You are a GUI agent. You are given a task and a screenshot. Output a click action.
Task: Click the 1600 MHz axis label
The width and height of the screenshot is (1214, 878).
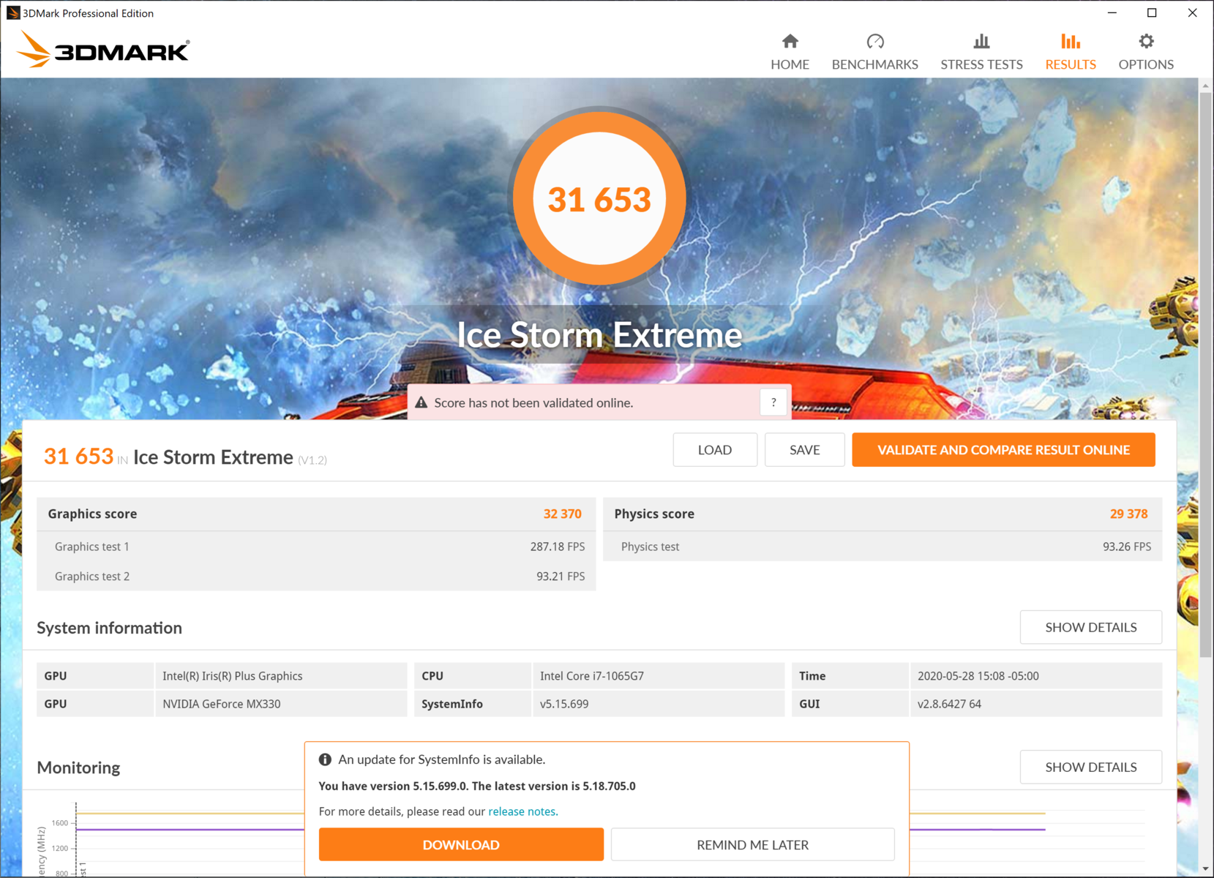(60, 823)
